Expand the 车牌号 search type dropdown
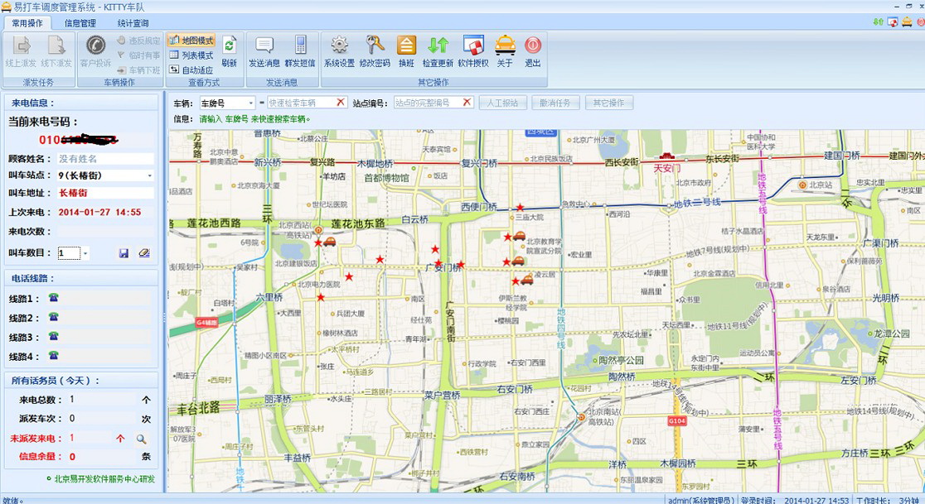The height and width of the screenshot is (504, 925). 250,103
